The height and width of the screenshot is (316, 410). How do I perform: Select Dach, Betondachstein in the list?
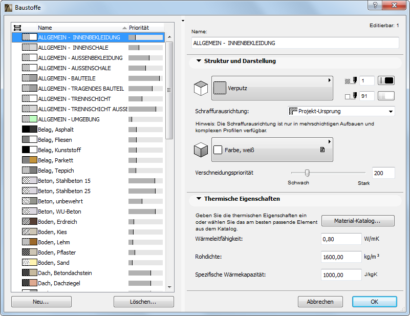point(88,273)
